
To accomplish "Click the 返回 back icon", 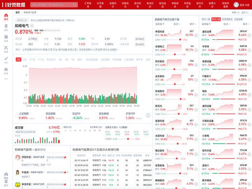I will (x=247, y=13).
